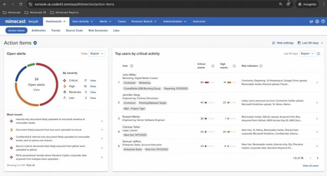Click info icon beside Risk indicators column
The image size is (327, 176).
pos(261,66)
